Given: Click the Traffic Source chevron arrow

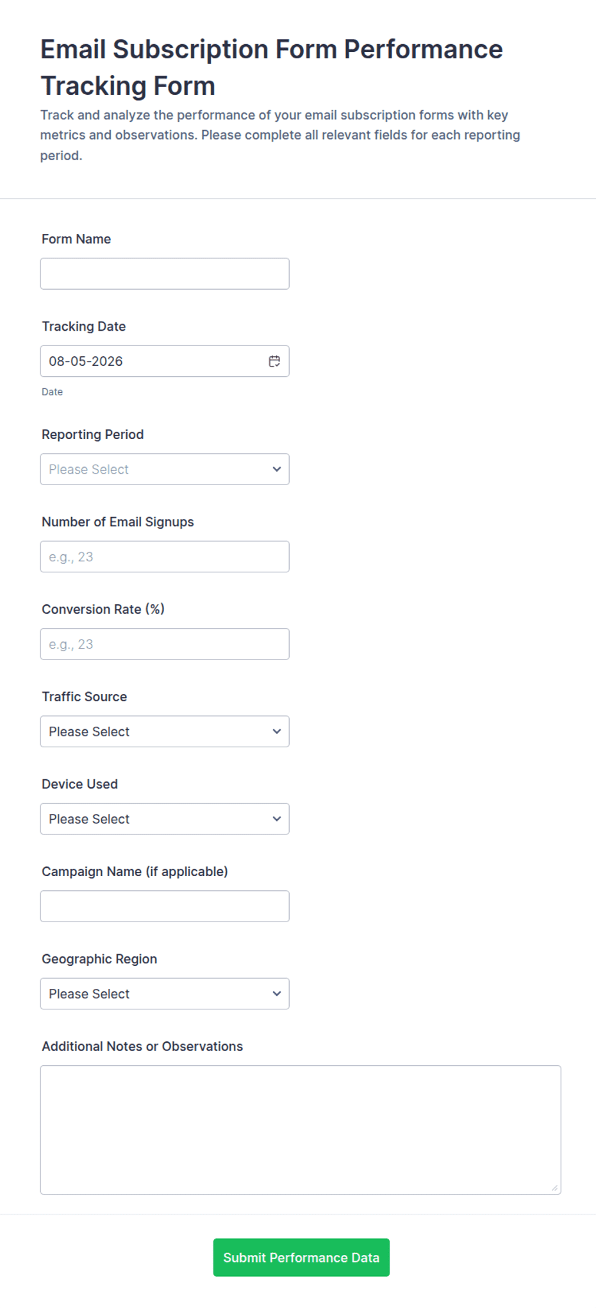Looking at the screenshot, I should point(277,731).
